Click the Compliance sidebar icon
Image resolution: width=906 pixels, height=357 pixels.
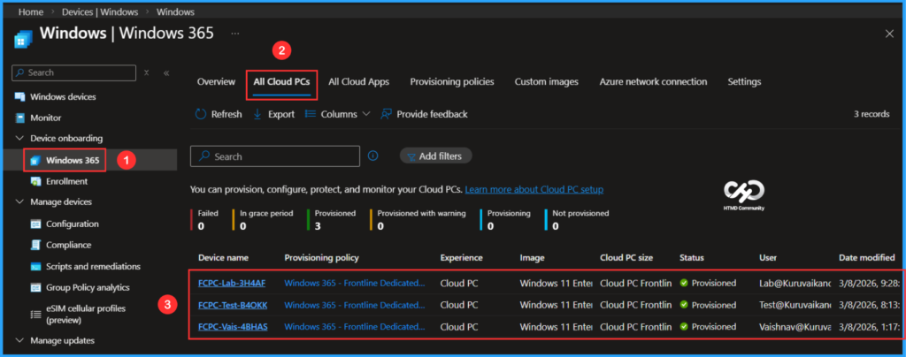[35, 245]
